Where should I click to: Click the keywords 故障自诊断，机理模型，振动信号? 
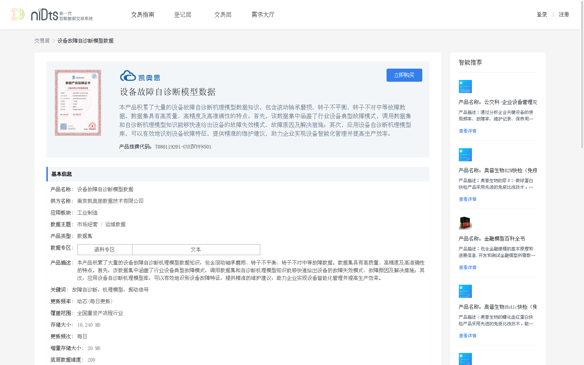(x=110, y=290)
